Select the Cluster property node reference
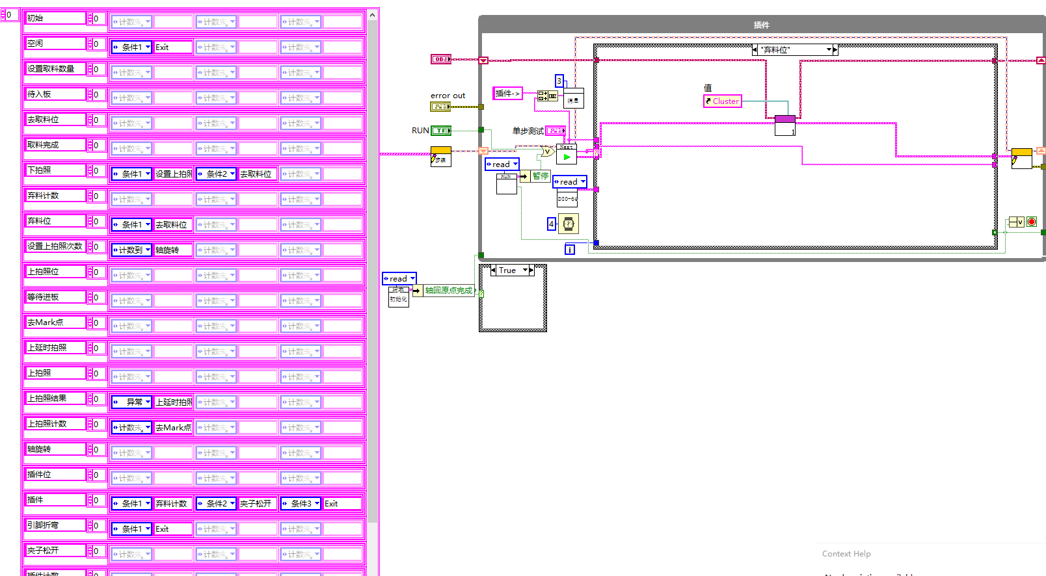Image resolution: width=1046 pixels, height=576 pixels. [x=722, y=101]
